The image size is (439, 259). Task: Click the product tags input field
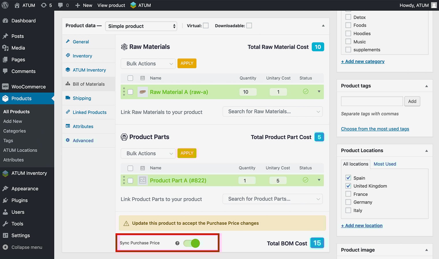point(372,101)
